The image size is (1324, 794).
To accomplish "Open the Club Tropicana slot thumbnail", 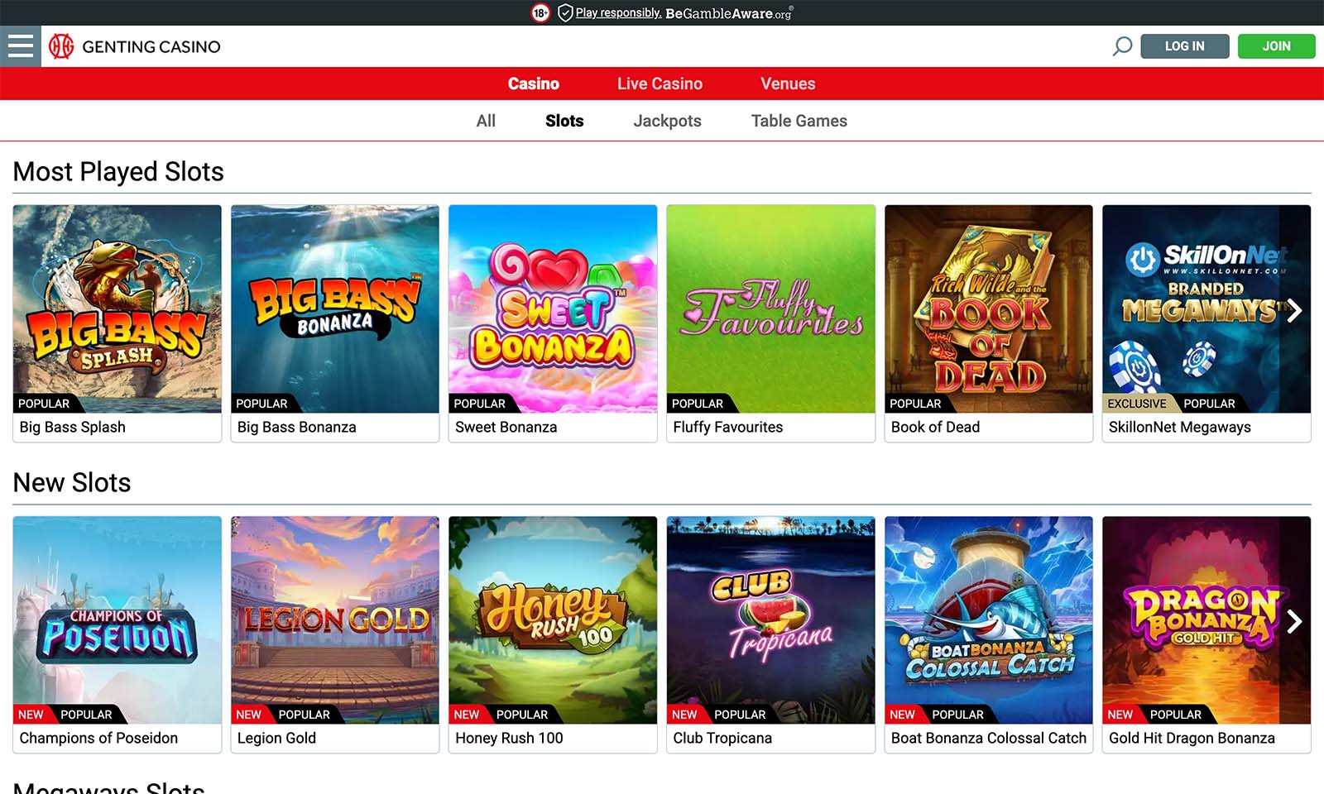I will 770,619.
